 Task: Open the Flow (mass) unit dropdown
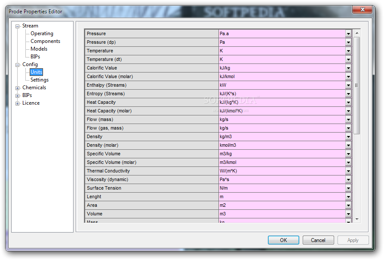(x=348, y=120)
